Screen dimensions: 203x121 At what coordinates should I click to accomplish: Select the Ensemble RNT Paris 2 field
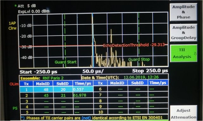pos(42,78)
